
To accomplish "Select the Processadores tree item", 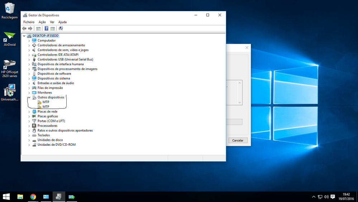I will 47,126.
